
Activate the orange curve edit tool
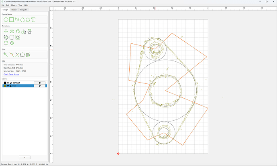click(12, 55)
